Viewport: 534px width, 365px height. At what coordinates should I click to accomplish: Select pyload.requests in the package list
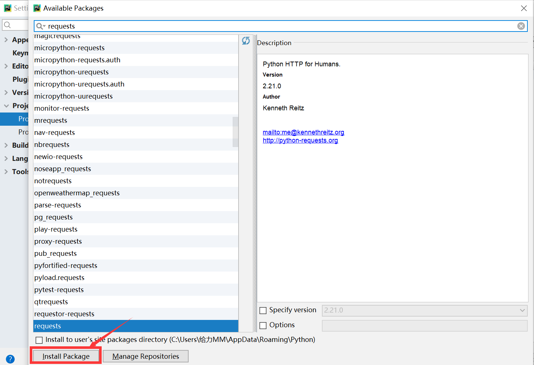pyautogui.click(x=136, y=278)
